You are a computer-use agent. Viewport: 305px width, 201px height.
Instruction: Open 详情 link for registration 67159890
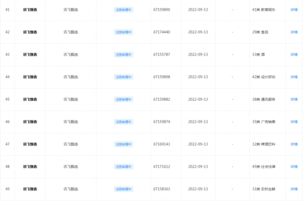[x=294, y=10]
